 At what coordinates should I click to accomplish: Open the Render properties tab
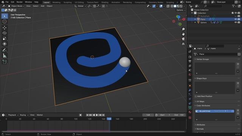pos(190,57)
